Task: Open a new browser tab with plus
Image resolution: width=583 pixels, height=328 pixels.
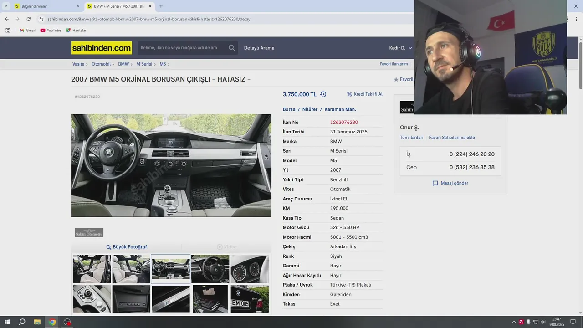Action: (161, 6)
